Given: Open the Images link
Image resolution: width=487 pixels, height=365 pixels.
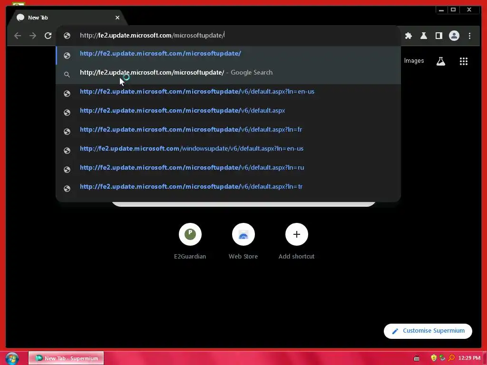Looking at the screenshot, I should [414, 61].
